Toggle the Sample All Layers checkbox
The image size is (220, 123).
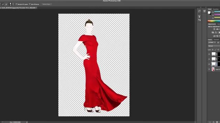click(16, 4)
